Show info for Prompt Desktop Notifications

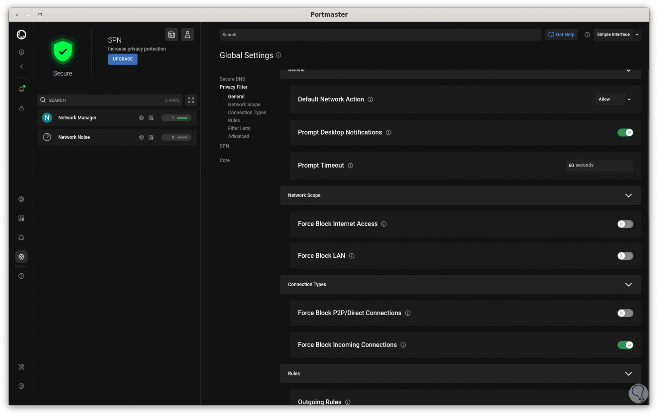pos(388,132)
